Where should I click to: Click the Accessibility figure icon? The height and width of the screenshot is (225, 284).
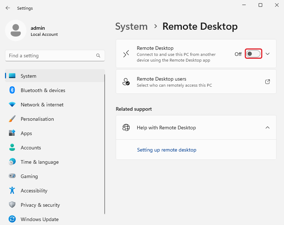pos(12,191)
